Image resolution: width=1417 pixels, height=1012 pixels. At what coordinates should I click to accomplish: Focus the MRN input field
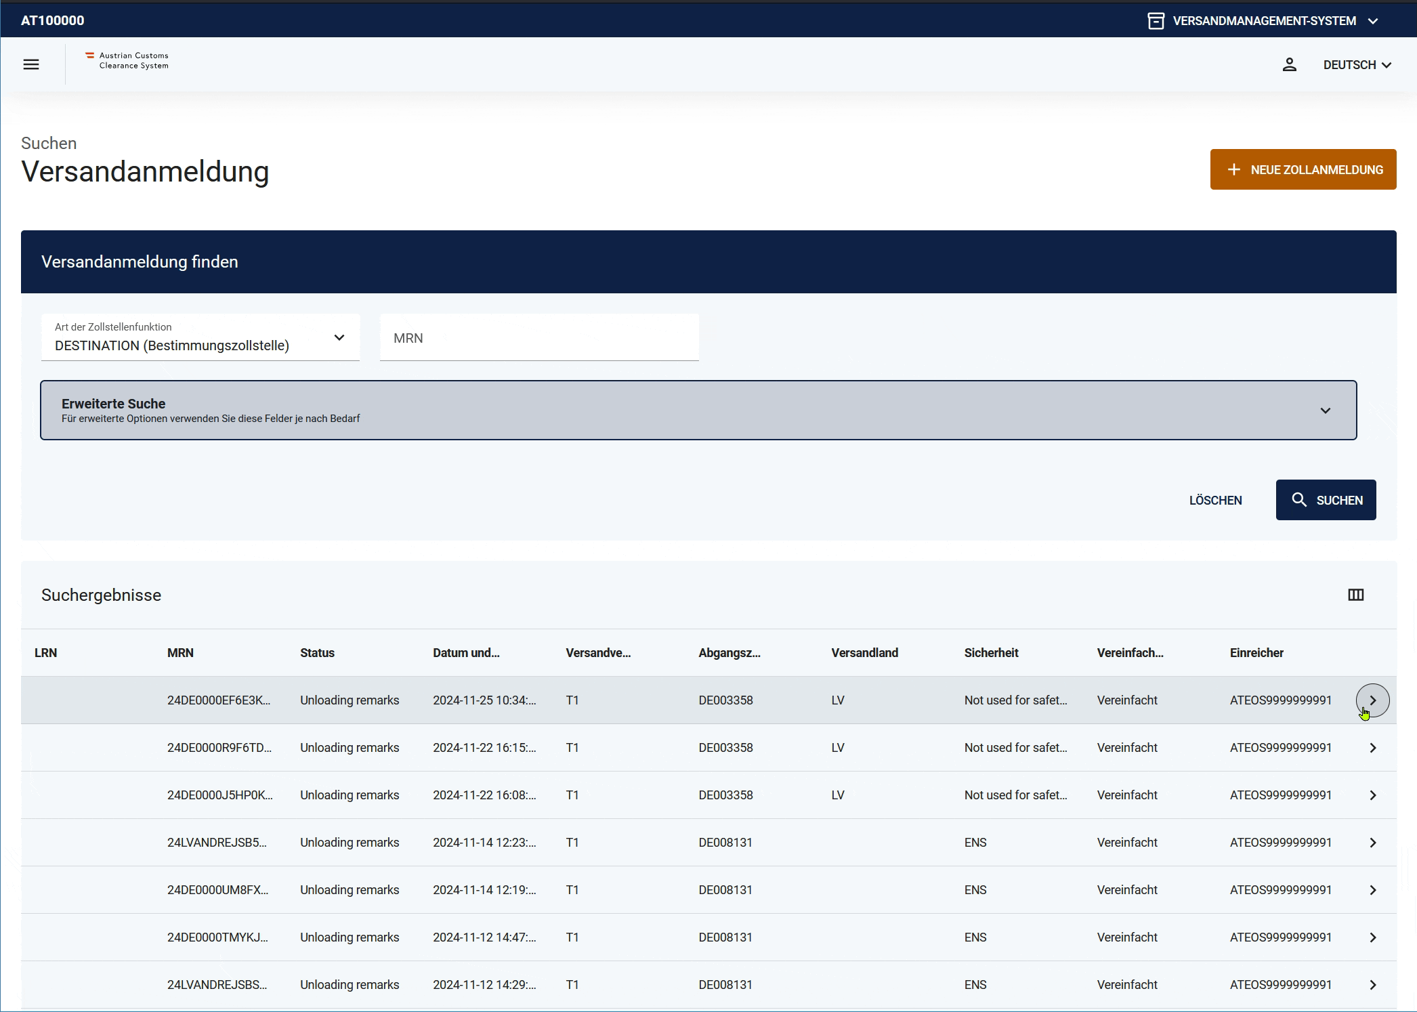pyautogui.click(x=539, y=338)
